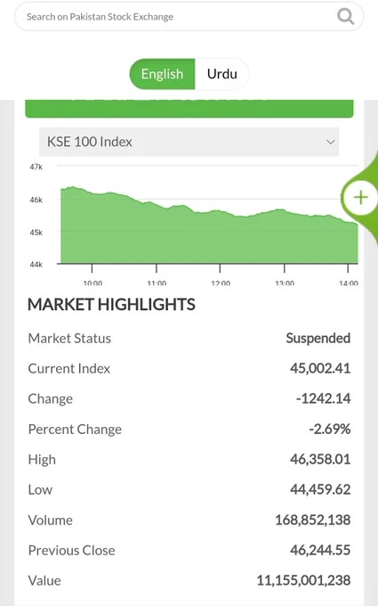378x606 pixels.
Task: Click the MARKET HIGHLIGHTS heading
Action: pos(111,305)
